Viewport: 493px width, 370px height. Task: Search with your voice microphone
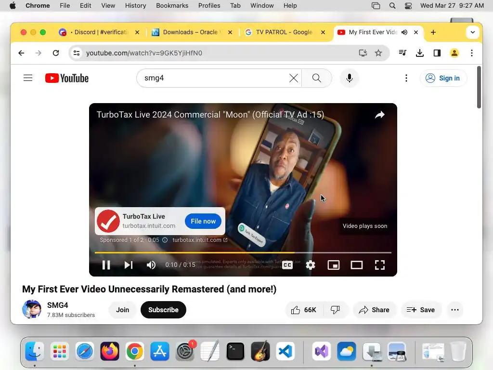click(350, 78)
